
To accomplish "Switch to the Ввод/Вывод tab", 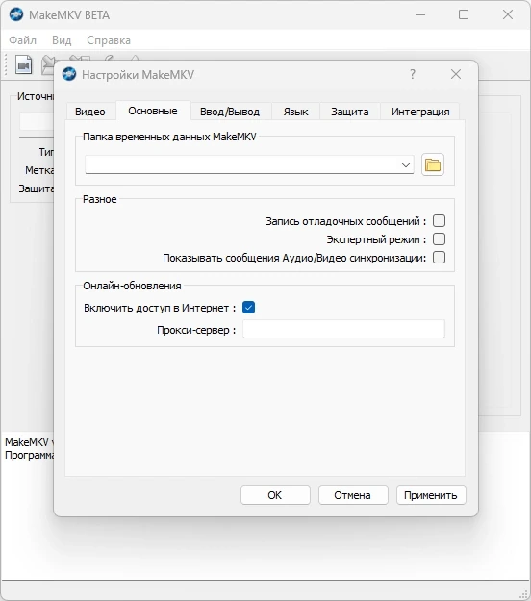I will 230,112.
